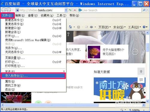The height and width of the screenshot is (112, 150).
Task: Choose 重复选项卡(B) menu entry
Action: point(34,24)
